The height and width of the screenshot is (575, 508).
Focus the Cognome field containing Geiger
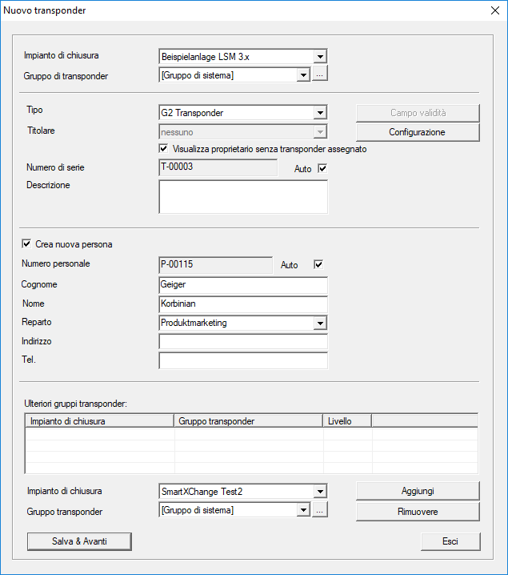click(x=243, y=284)
